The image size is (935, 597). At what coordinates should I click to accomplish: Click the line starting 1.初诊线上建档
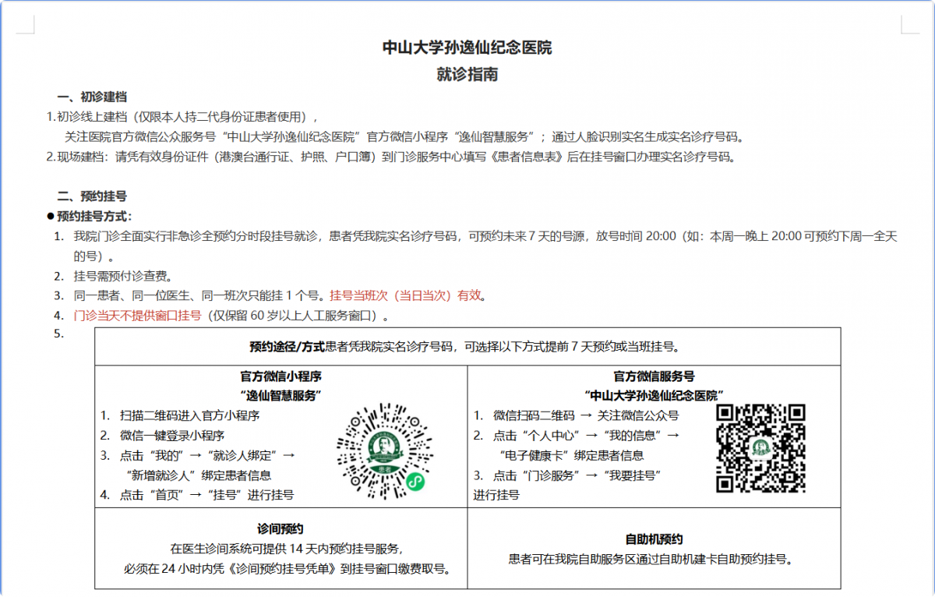coord(182,117)
